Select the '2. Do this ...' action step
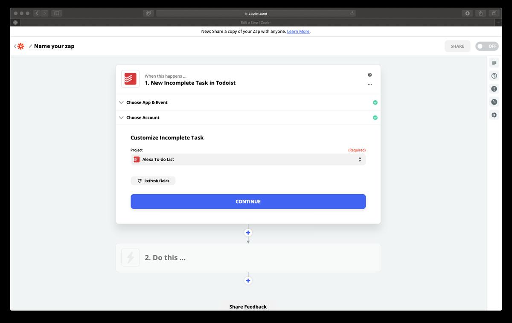The width and height of the screenshot is (512, 323). point(248,258)
